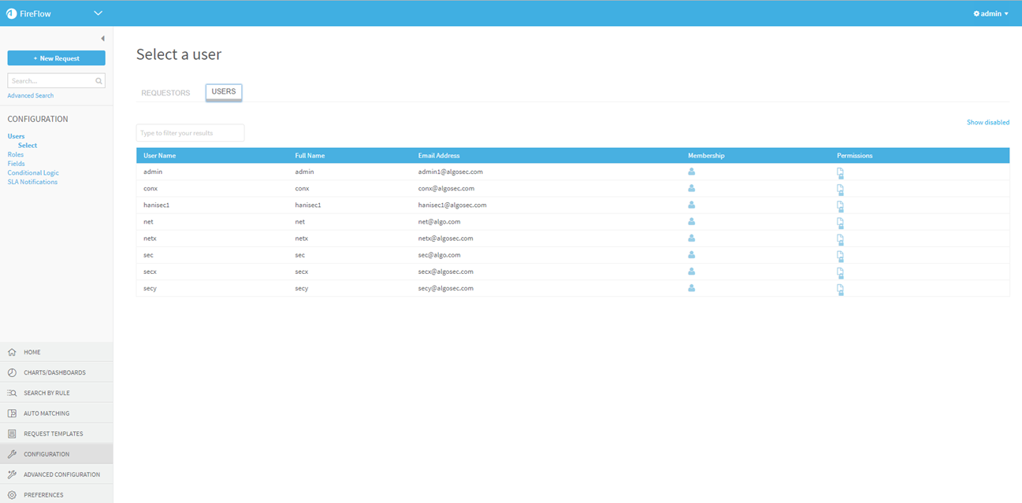
Task: Click membership icon in hanisec1 row
Action: click(x=691, y=205)
